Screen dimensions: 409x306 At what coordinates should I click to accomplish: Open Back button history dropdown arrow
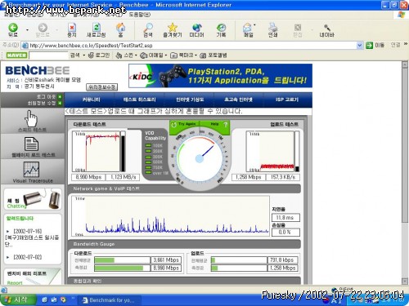coord(27,30)
